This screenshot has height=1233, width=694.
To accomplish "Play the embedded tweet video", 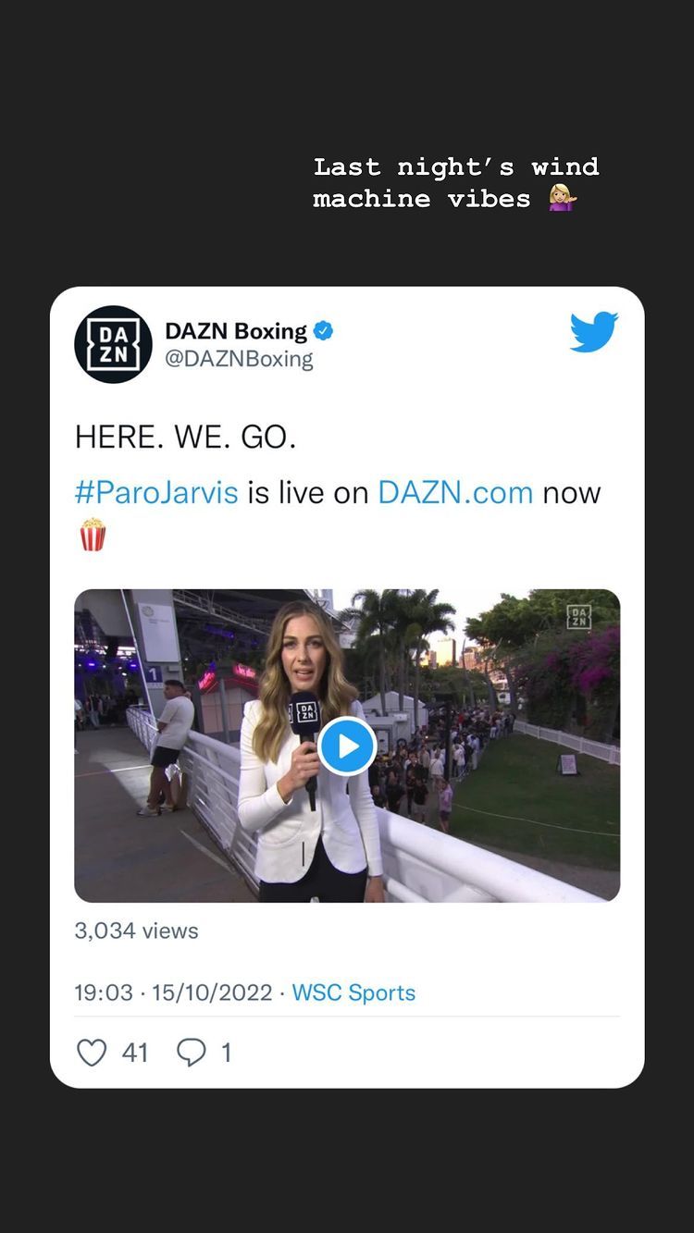I will [347, 746].
